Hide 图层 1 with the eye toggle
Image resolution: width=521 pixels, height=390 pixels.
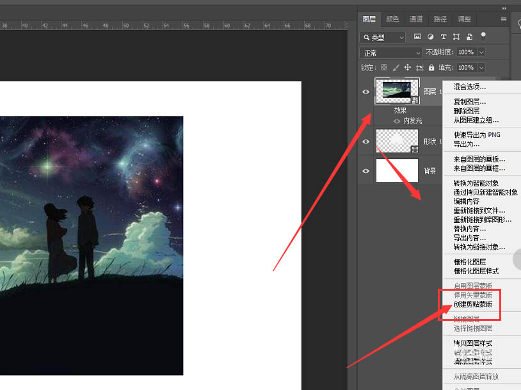point(365,91)
